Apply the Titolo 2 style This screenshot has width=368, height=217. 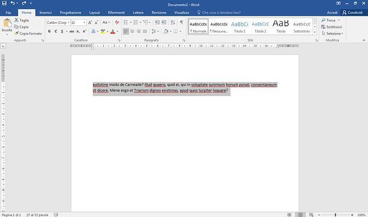(260, 27)
